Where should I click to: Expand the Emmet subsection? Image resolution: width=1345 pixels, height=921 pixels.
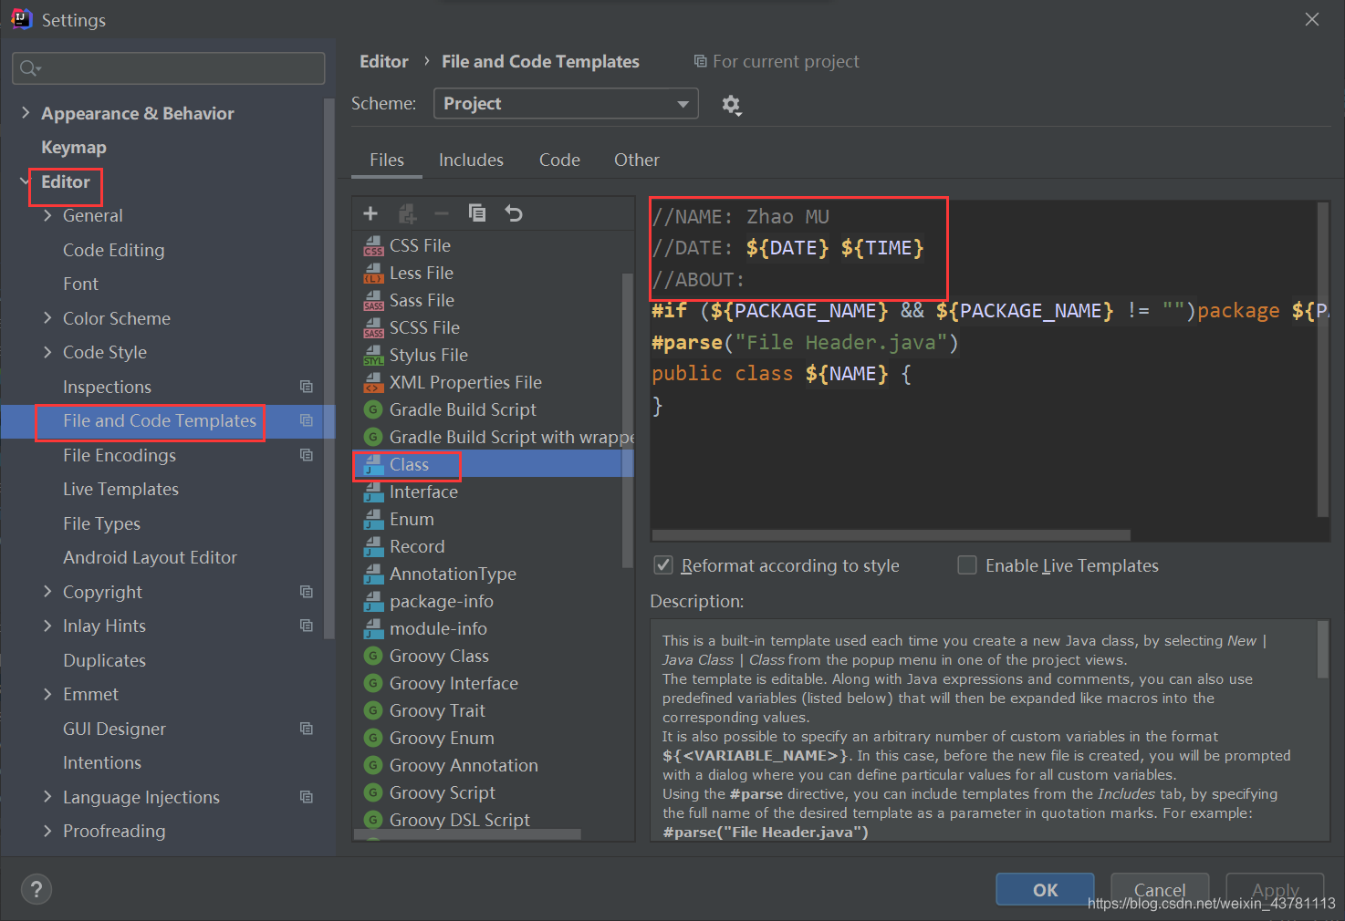pos(47,694)
